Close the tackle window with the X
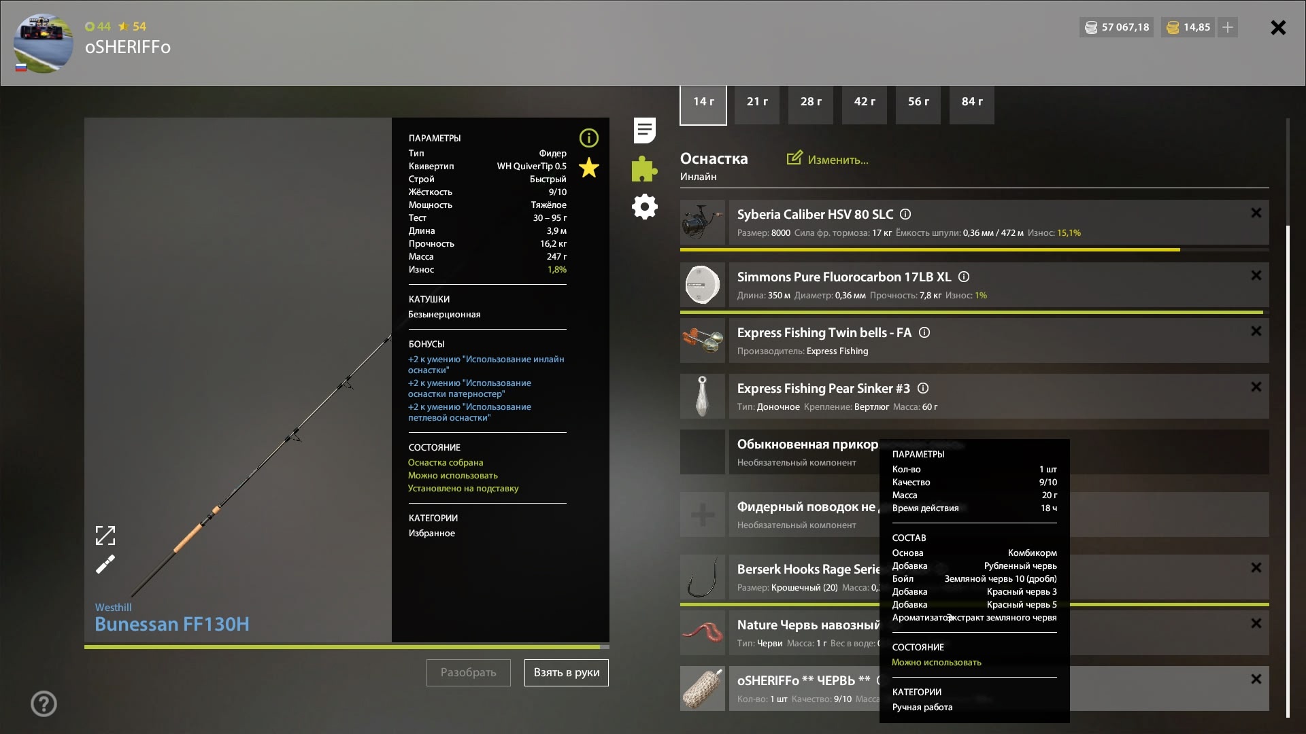The width and height of the screenshot is (1306, 734). [1278, 27]
